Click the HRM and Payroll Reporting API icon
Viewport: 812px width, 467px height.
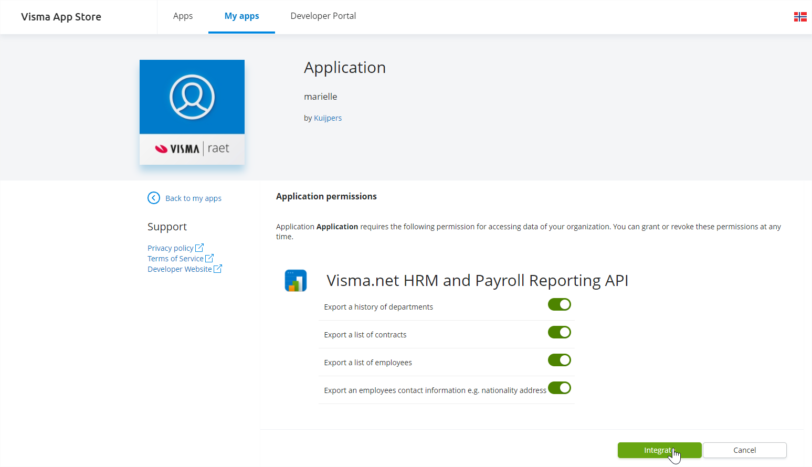pyautogui.click(x=296, y=281)
